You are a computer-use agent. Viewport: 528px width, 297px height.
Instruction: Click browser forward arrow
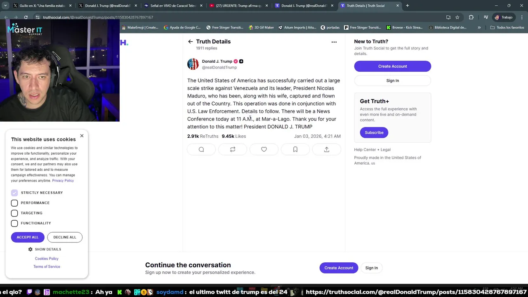pos(16,17)
